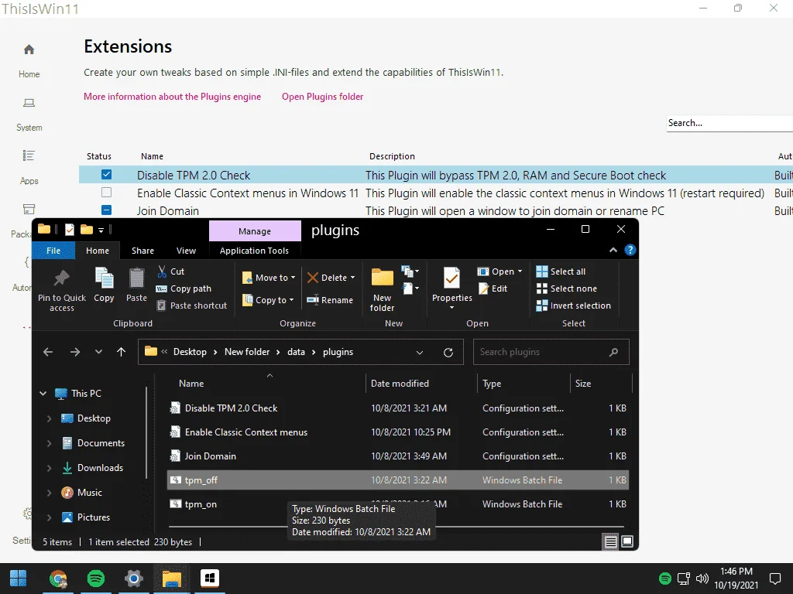Screen dimensions: 793x594
Task: Cut the selected file
Action: [171, 271]
